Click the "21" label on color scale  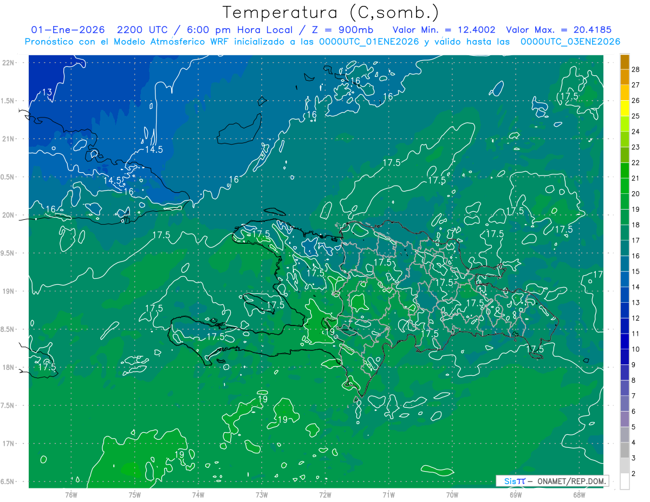(636, 178)
